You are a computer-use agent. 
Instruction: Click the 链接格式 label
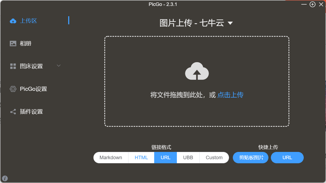(x=161, y=147)
